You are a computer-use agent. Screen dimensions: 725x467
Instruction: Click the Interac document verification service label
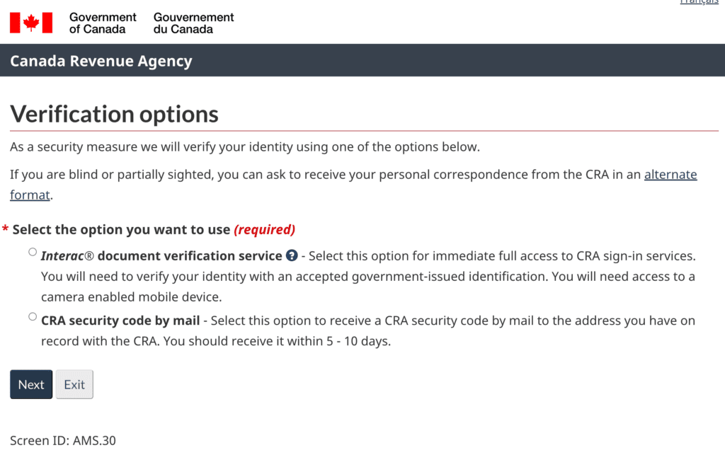(161, 256)
